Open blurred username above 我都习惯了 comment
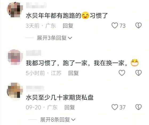Screen dimensions: 149x125 [34, 53]
